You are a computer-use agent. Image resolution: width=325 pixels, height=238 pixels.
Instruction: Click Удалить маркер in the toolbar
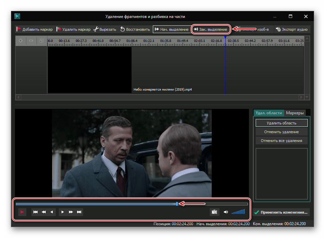point(73,29)
